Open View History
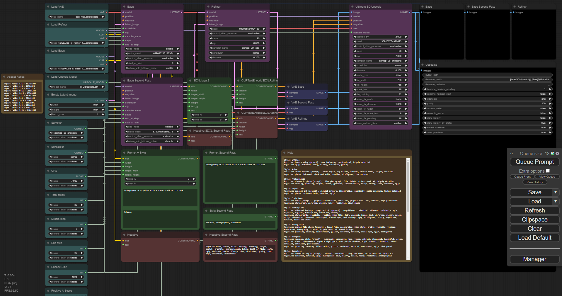This screenshot has width=562, height=296. pos(534,182)
